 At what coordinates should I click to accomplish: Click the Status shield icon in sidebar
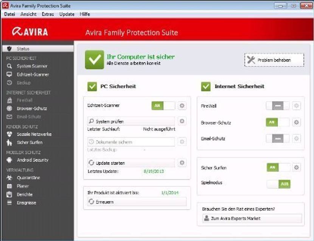click(9, 49)
